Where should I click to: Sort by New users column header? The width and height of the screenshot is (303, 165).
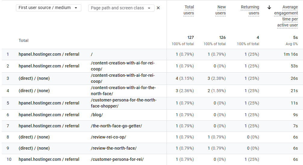220,10
